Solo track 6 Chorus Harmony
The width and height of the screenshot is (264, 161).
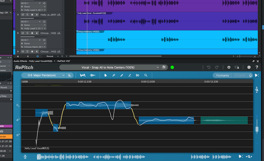pos(27,52)
